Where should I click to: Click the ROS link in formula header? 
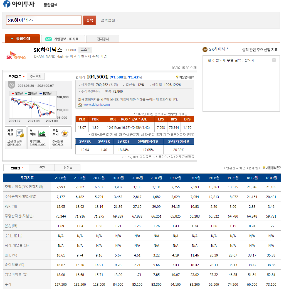pos(124,119)
